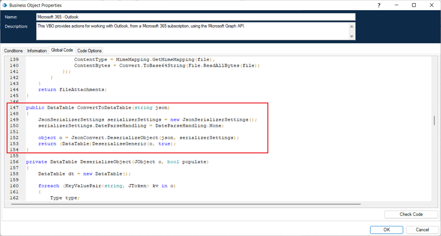Click 'ConvertToDataTable' method name on line 147
This screenshot has width=441, height=236.
104,107
